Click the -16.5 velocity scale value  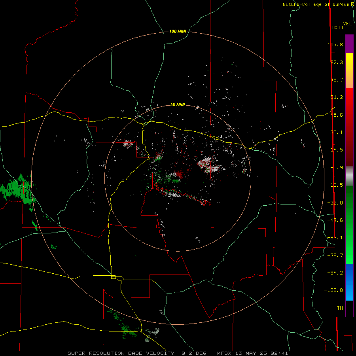335,185
